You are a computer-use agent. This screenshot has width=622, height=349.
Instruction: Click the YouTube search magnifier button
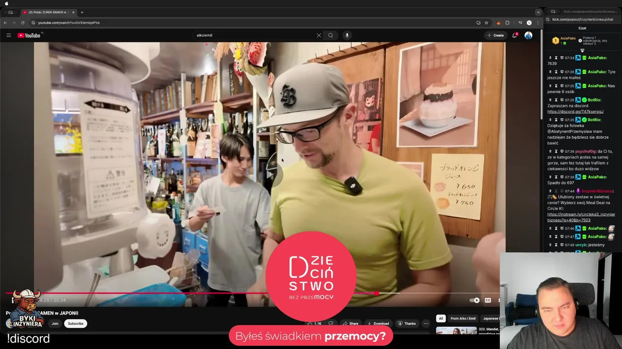coord(330,35)
